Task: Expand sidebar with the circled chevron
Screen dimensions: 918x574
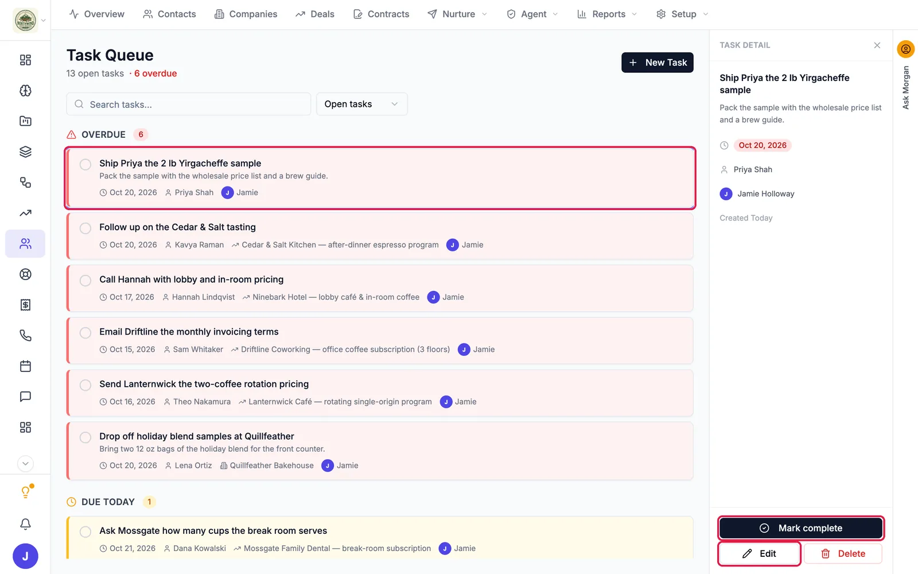Action: 25,464
